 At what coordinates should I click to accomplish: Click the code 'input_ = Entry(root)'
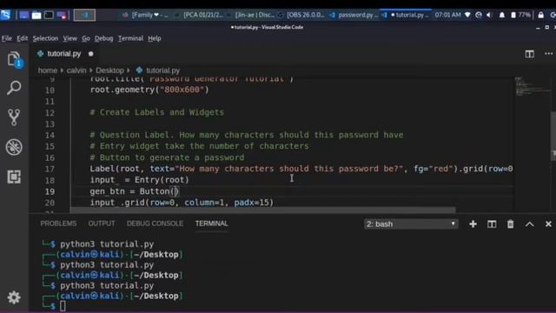(x=139, y=180)
